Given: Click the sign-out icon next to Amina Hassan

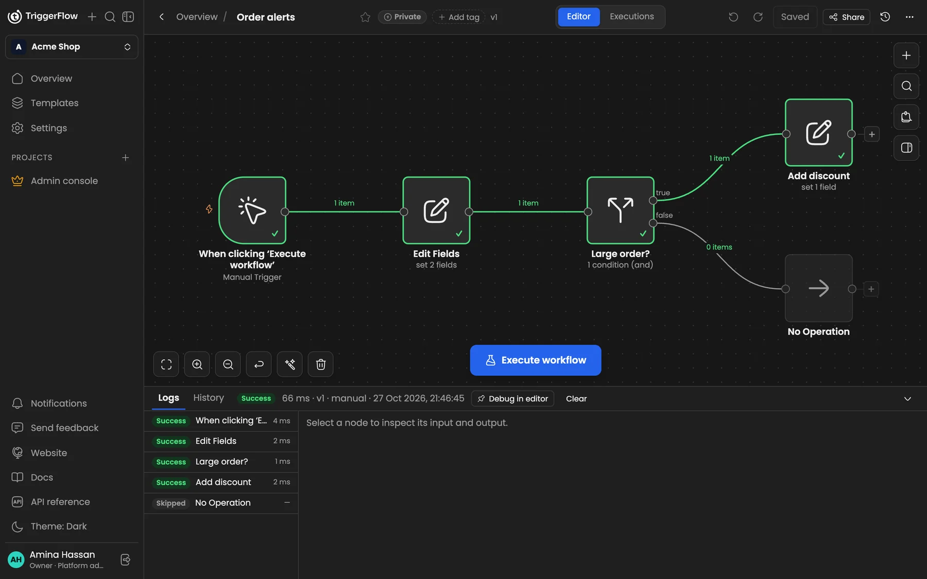Looking at the screenshot, I should coord(125,559).
